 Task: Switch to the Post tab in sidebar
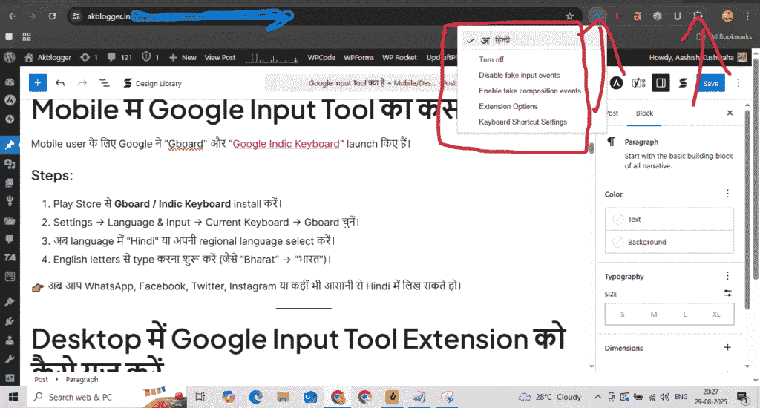click(612, 113)
